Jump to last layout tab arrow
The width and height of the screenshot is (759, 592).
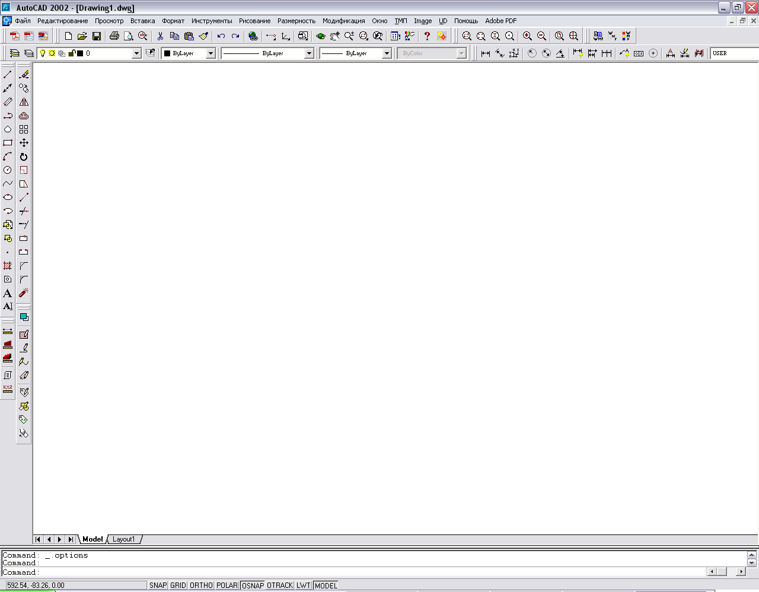pos(71,539)
